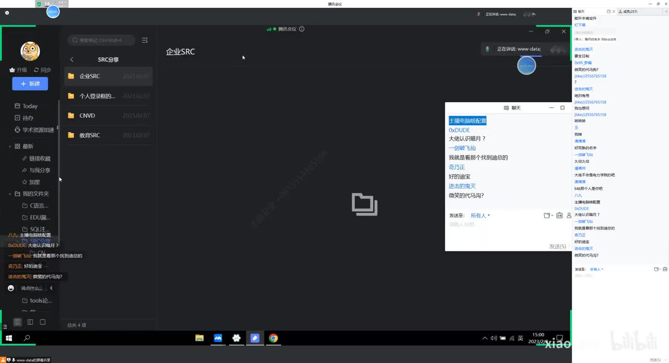Select the SQL注 folder in tree
The width and height of the screenshot is (669, 363).
[x=36, y=229]
